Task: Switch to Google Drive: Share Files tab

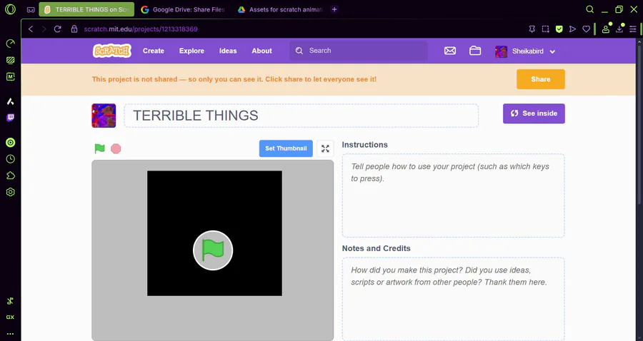Action: [x=184, y=9]
